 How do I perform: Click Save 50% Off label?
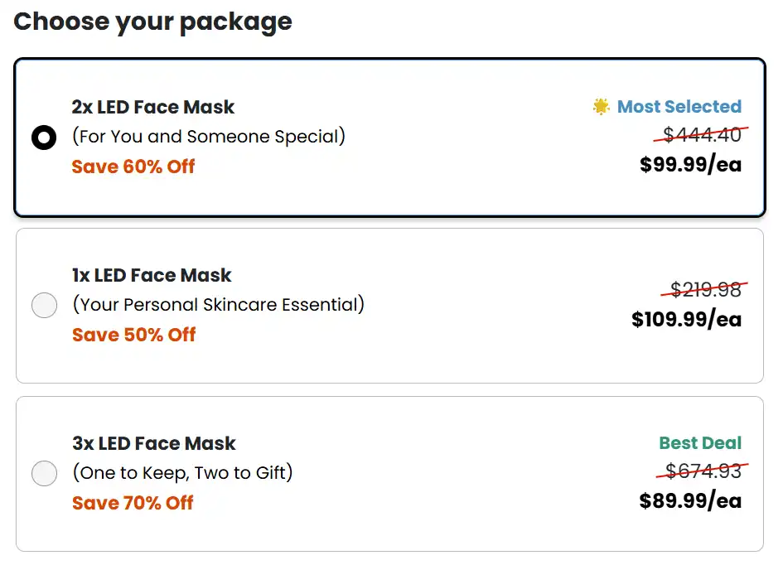(133, 335)
